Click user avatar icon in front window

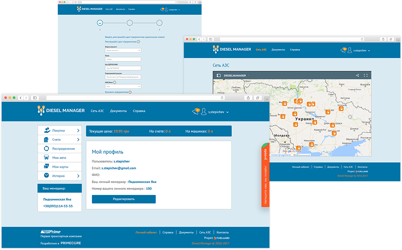(204, 111)
